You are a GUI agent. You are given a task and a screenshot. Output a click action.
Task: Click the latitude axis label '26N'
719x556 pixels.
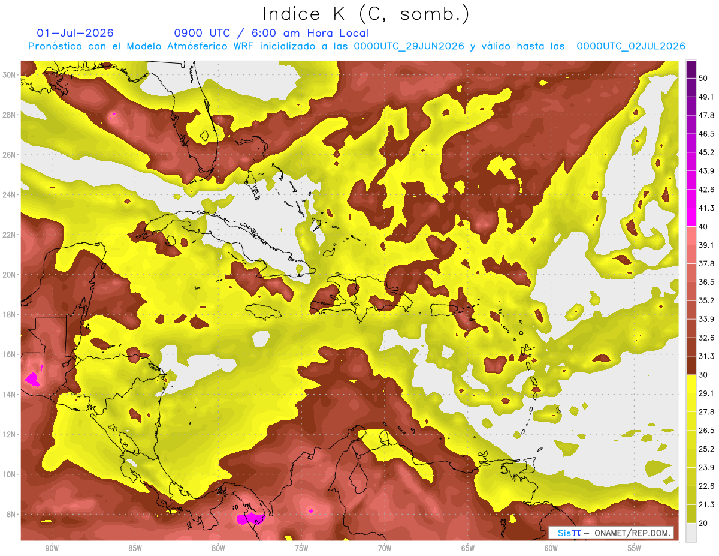pyautogui.click(x=10, y=155)
